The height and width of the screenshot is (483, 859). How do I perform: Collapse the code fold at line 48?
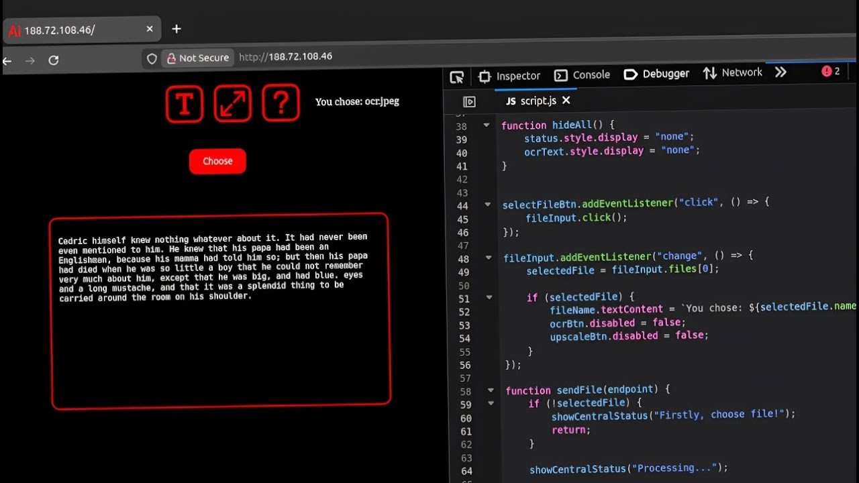point(488,258)
